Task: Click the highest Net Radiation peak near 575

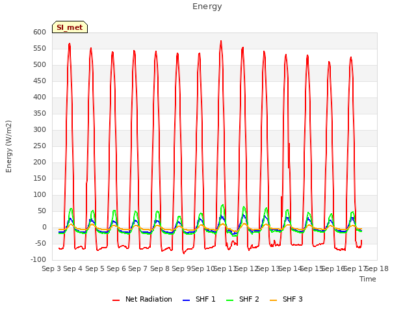Action: [x=221, y=42]
